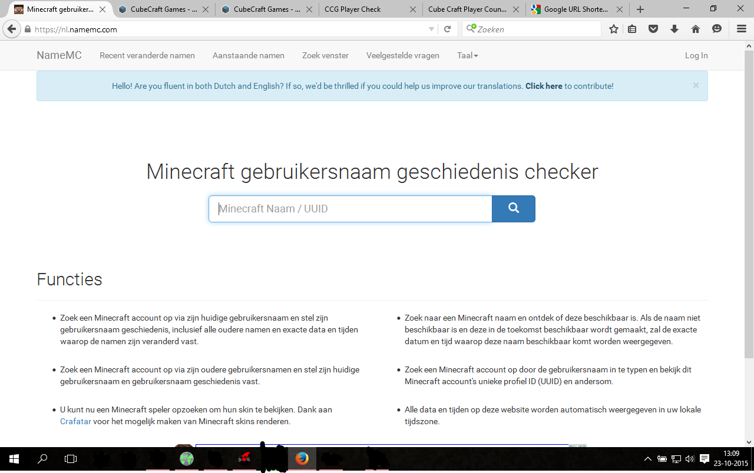Click the scrollbar down arrow
The width and height of the screenshot is (754, 473).
[749, 442]
